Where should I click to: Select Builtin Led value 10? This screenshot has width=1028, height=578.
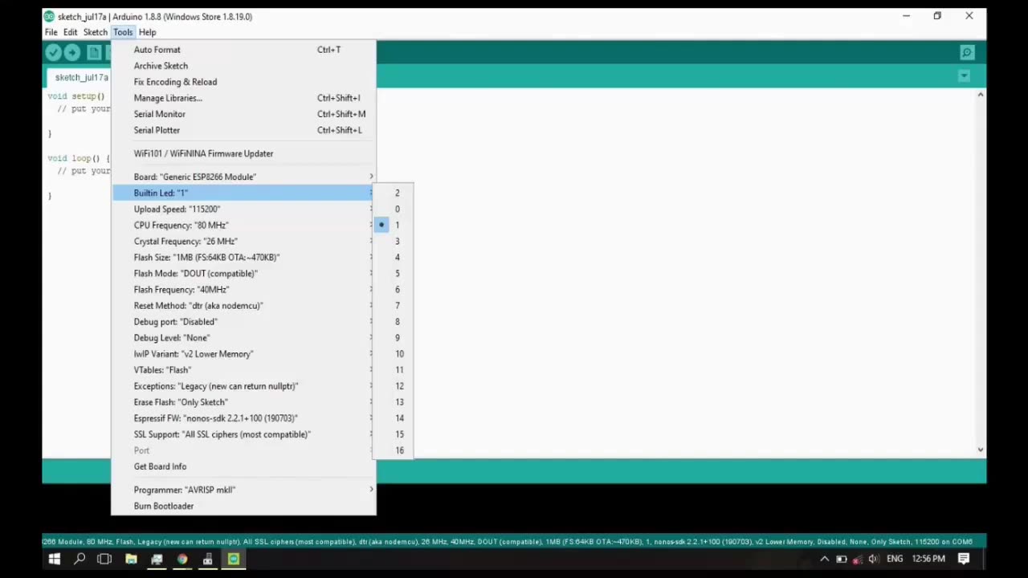pos(394,353)
